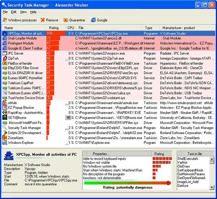Click the Text in file scrollbar thumb

[212, 163]
